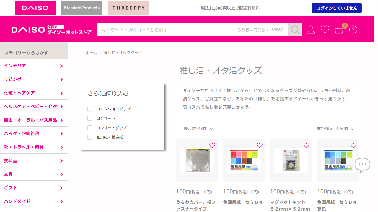Expand the 化粧・ヘアケア category
The image size is (378, 212).
[34, 93]
